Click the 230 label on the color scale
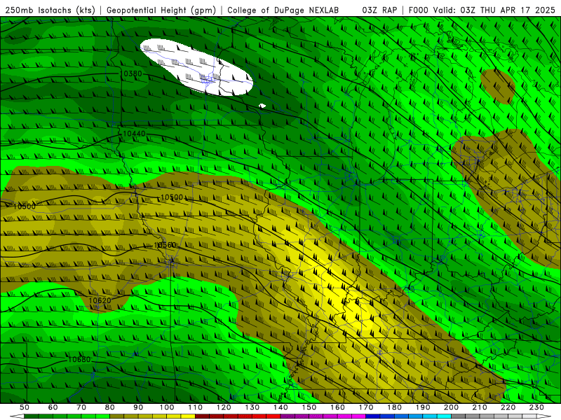The image size is (561, 420). click(x=536, y=407)
